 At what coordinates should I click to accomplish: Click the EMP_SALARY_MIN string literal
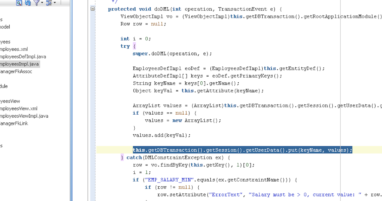(x=169, y=180)
